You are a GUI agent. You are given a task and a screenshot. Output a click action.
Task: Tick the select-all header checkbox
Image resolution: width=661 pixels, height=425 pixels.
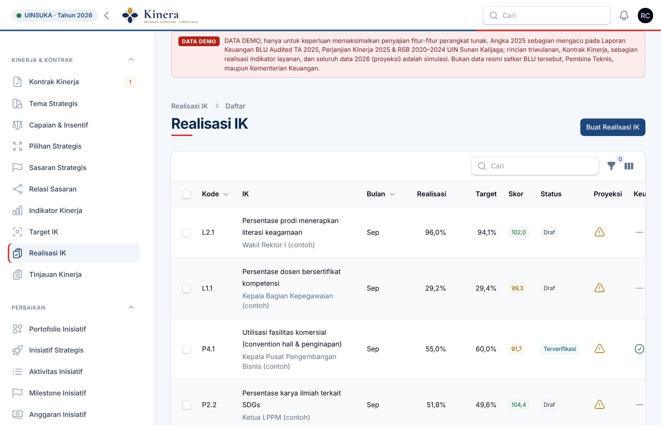pyautogui.click(x=186, y=194)
